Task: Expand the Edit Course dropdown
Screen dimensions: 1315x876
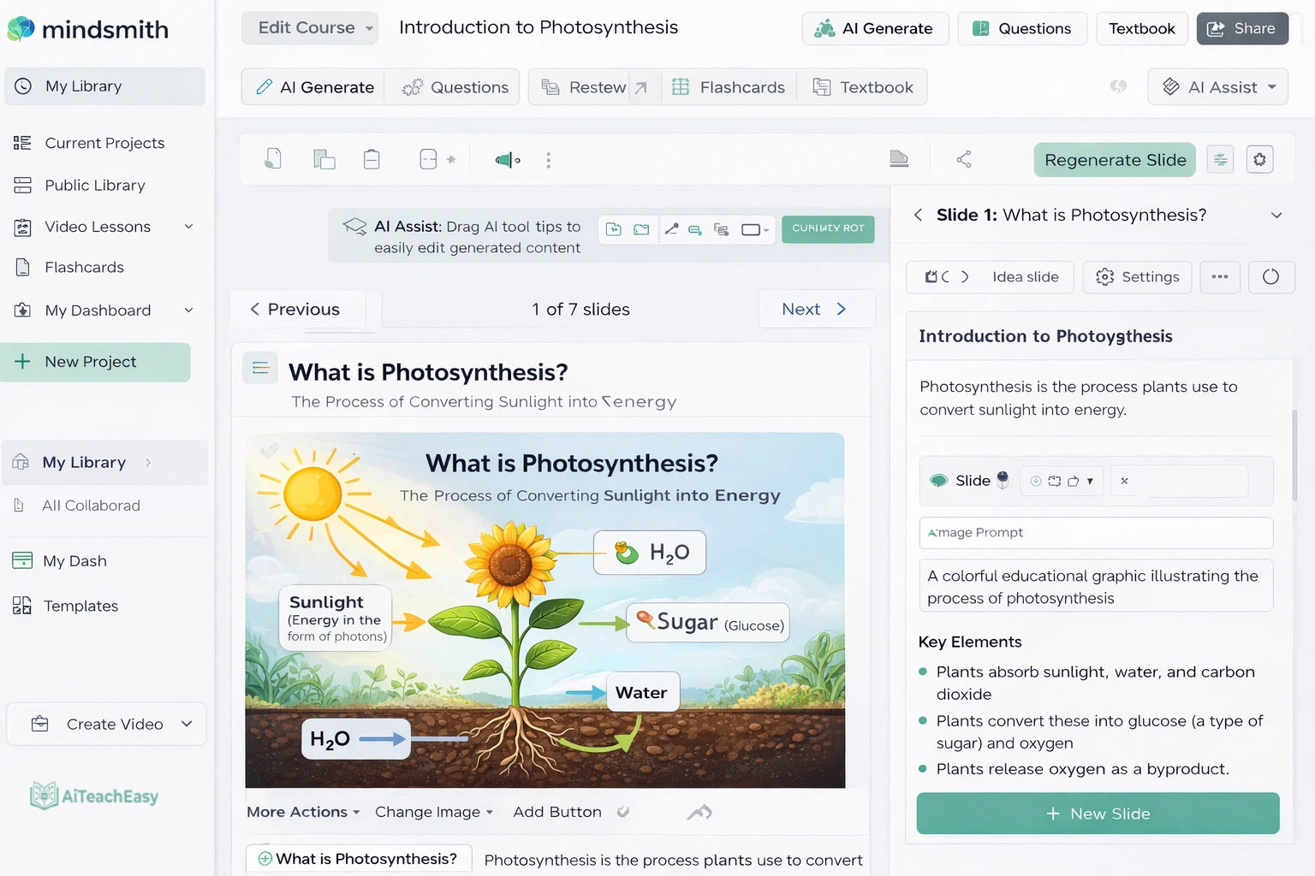Action: click(x=309, y=27)
